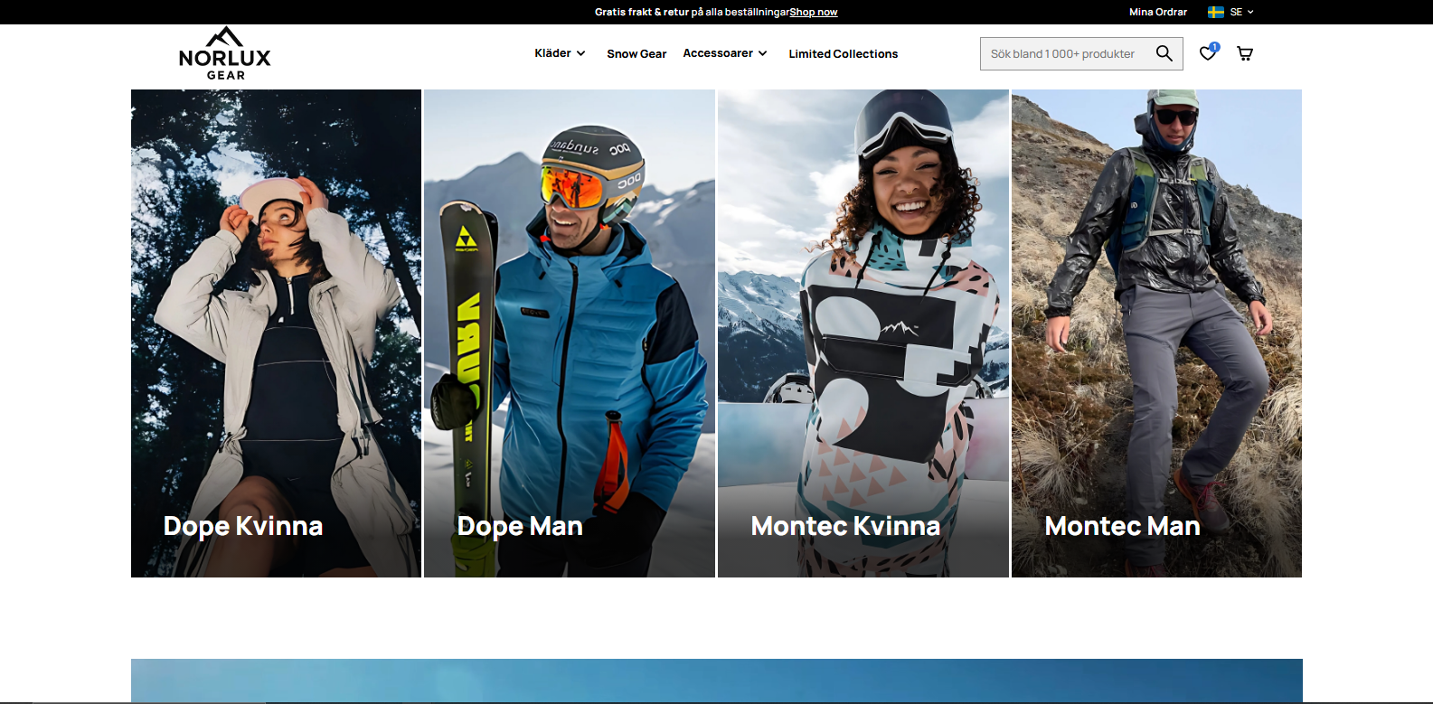
Task: Click the search magnifier icon
Action: click(x=1164, y=53)
